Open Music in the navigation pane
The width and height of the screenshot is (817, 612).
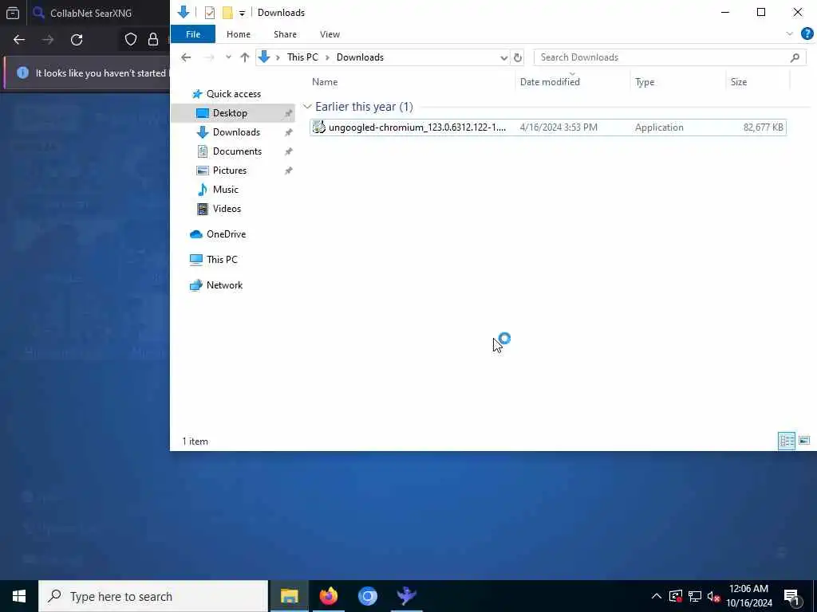225,190
